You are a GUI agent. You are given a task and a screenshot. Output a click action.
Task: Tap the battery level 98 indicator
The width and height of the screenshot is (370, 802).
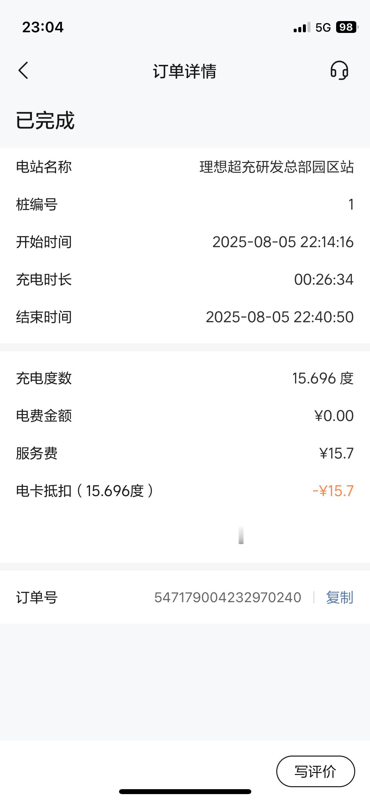pos(347,27)
